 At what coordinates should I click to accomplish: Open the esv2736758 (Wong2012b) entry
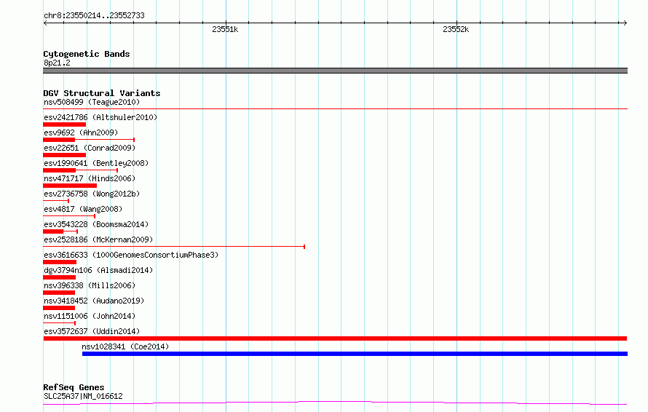tap(92, 194)
